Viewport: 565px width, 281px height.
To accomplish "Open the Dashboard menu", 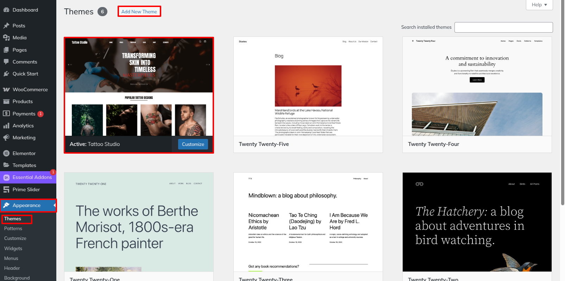I will point(28,10).
